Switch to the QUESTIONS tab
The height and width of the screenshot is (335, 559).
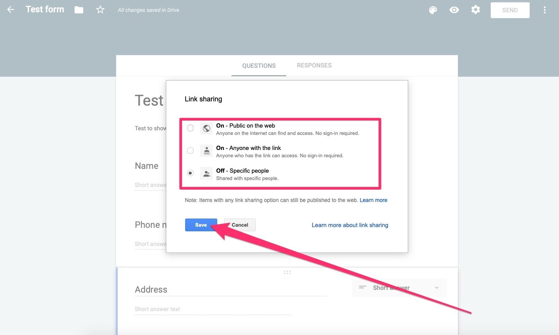tap(258, 66)
